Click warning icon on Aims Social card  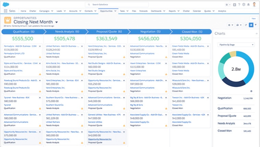point(82,74)
